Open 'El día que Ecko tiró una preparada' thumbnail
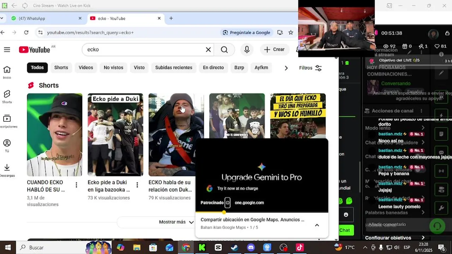Screen dimensions: 452x254 (x=298, y=116)
